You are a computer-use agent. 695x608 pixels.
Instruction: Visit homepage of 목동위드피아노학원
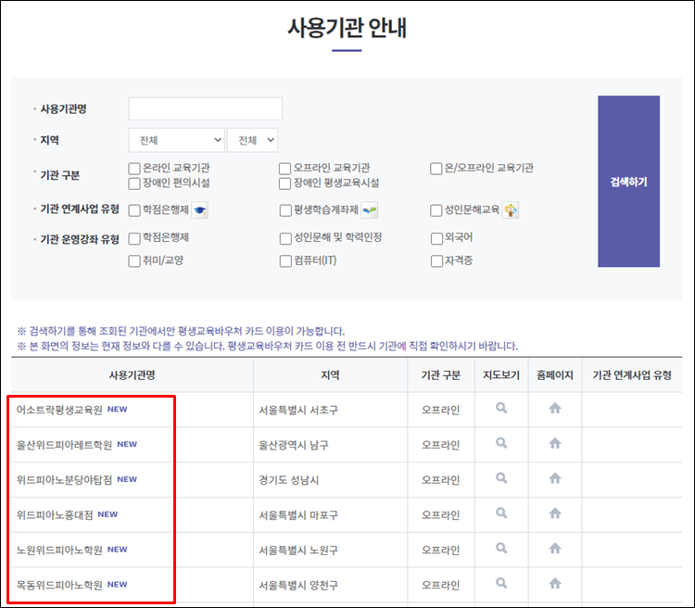point(555,583)
